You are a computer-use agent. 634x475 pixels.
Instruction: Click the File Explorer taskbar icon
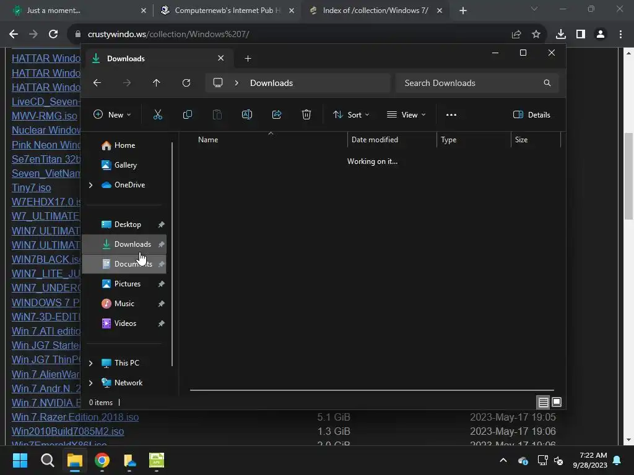pos(75,460)
